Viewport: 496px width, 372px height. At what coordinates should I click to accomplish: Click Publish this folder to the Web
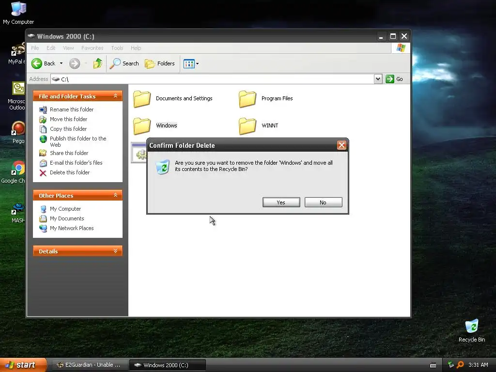(78, 141)
